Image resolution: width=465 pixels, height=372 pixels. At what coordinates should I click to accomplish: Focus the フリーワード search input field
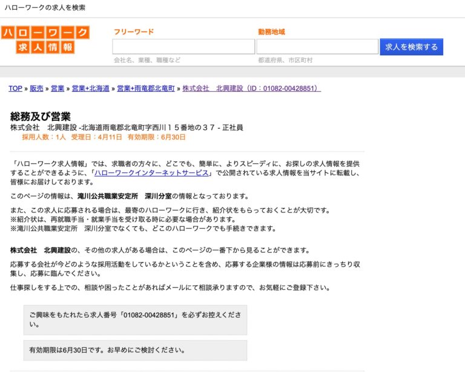click(183, 47)
